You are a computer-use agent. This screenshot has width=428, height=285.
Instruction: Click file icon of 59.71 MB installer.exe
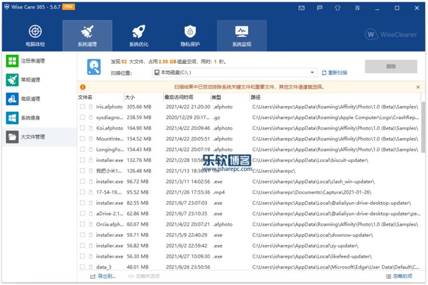point(91,235)
